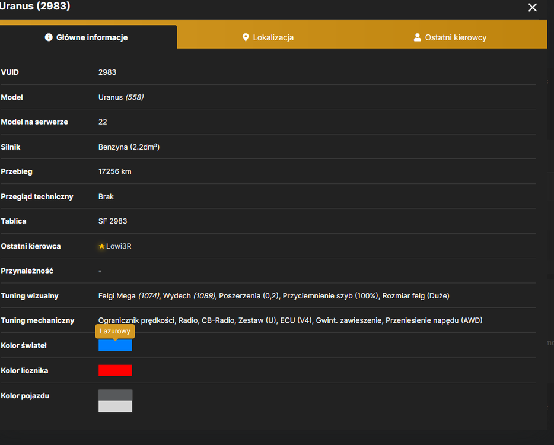Click the Przebieg value 17256 km
This screenshot has height=445, width=554.
(114, 171)
